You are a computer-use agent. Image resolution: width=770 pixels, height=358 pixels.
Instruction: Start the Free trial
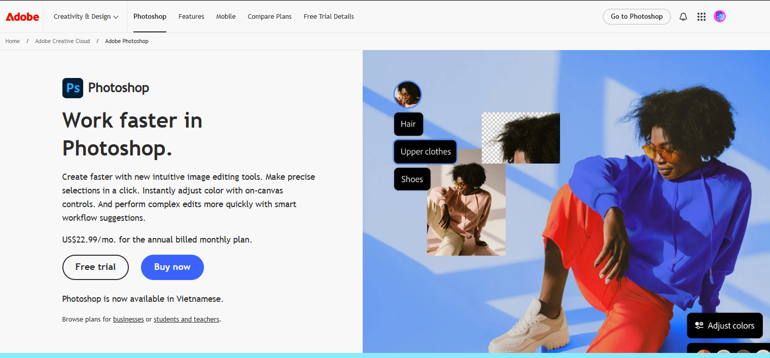(x=95, y=267)
